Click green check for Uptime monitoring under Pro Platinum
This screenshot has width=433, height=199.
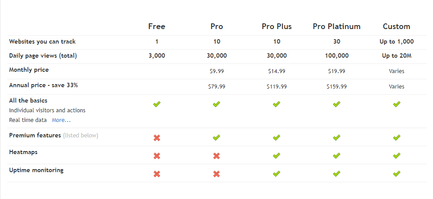tap(336, 173)
